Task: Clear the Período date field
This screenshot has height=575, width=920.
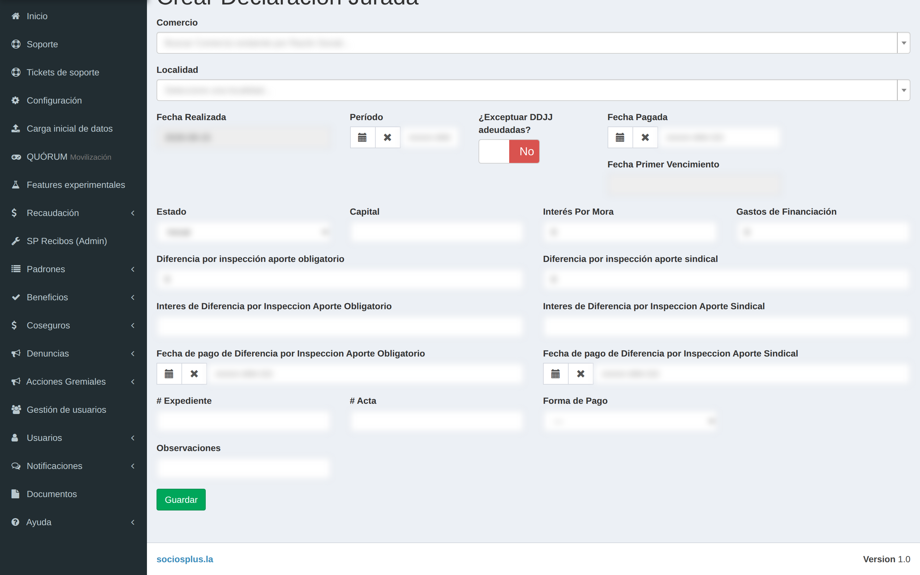Action: (x=387, y=137)
